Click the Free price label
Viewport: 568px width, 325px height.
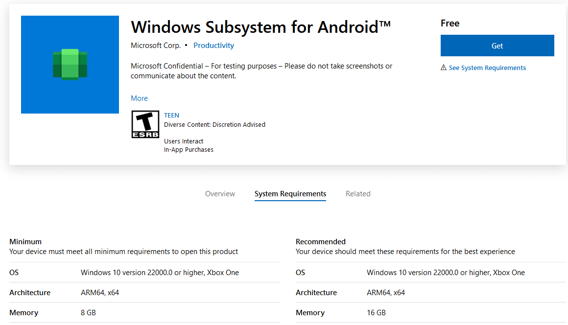(x=450, y=23)
